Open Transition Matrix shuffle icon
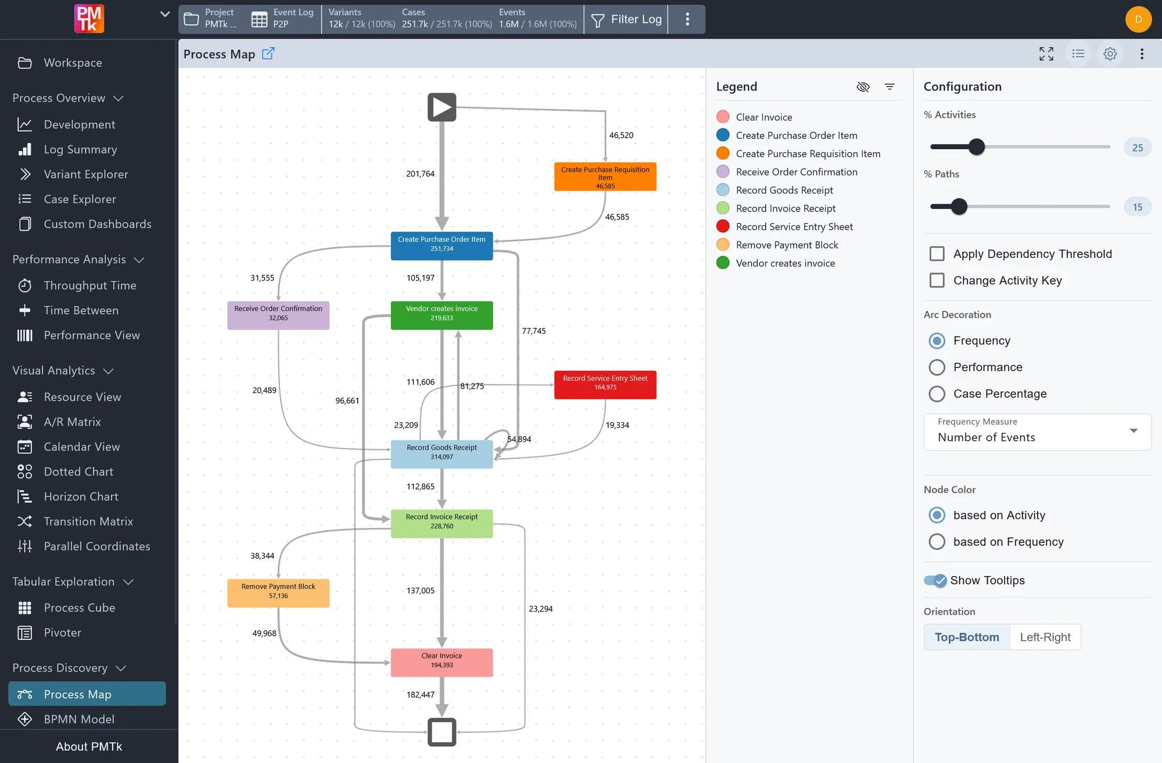Viewport: 1162px width, 763px height. [x=25, y=521]
